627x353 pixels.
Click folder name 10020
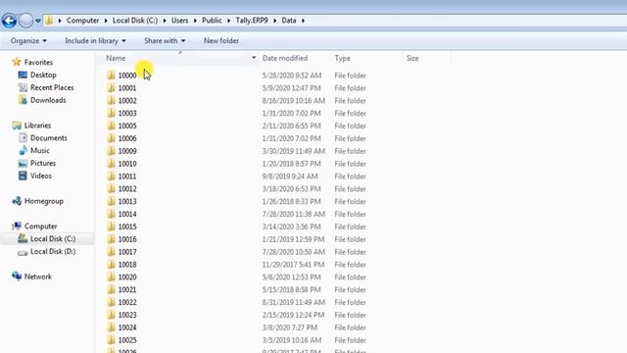127,277
